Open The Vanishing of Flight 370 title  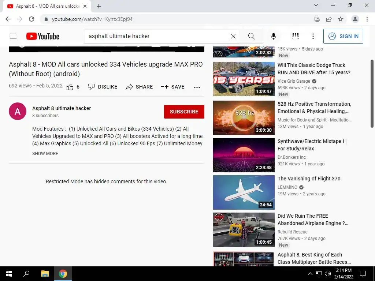(309, 179)
